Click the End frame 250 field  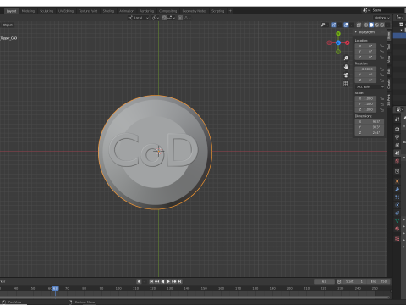(379, 281)
